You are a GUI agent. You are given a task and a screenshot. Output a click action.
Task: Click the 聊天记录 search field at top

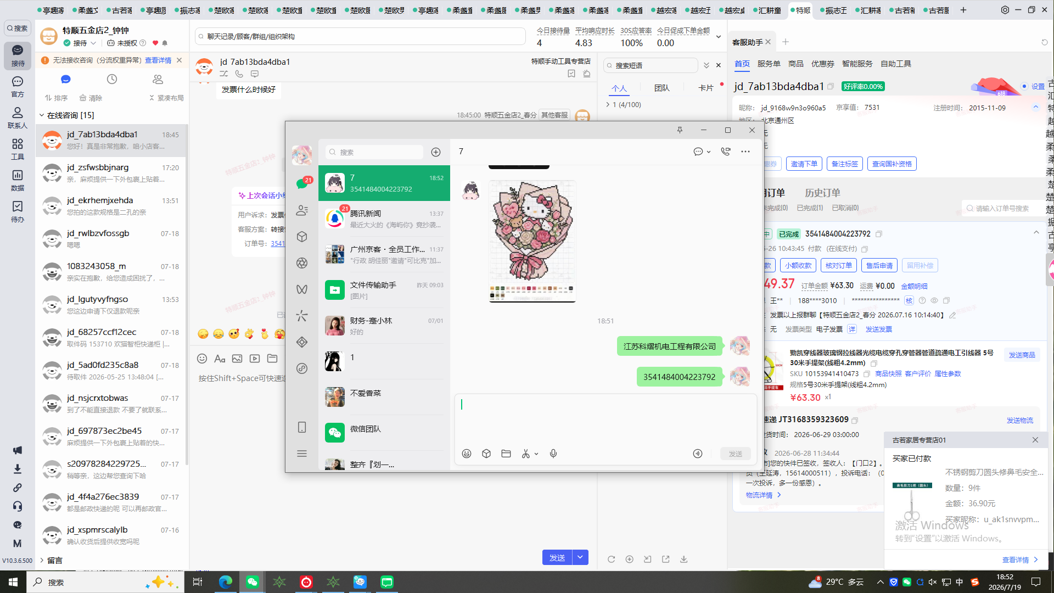pos(360,36)
